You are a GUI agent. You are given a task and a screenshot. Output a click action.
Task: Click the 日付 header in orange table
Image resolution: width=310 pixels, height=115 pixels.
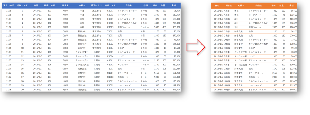tap(217, 5)
